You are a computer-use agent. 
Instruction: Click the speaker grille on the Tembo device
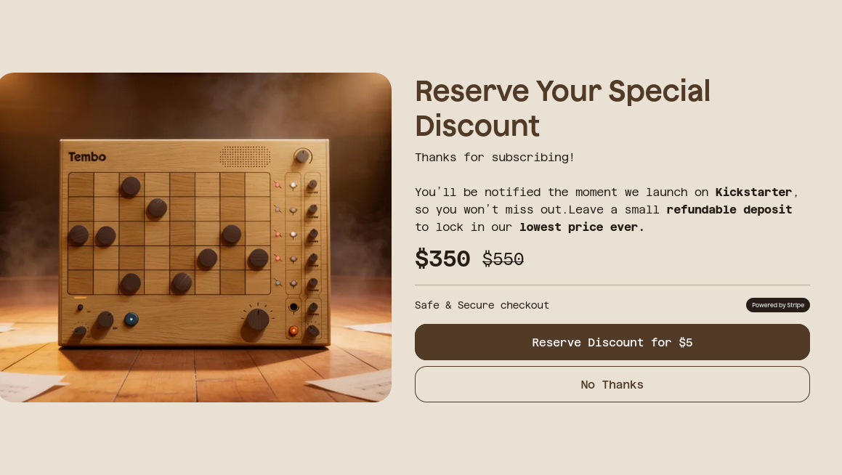245,156
